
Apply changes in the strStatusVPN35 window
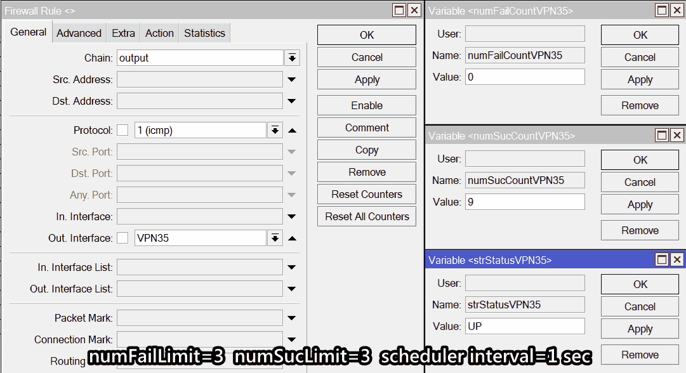click(x=639, y=329)
